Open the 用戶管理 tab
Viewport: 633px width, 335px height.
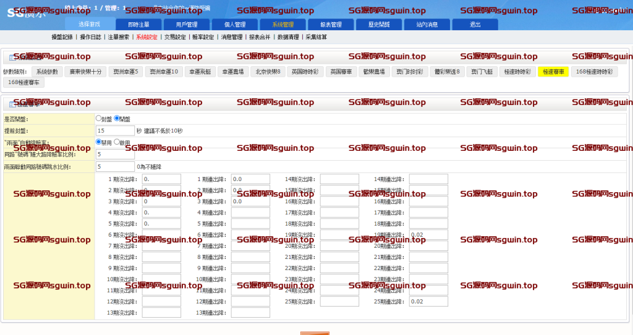click(187, 25)
